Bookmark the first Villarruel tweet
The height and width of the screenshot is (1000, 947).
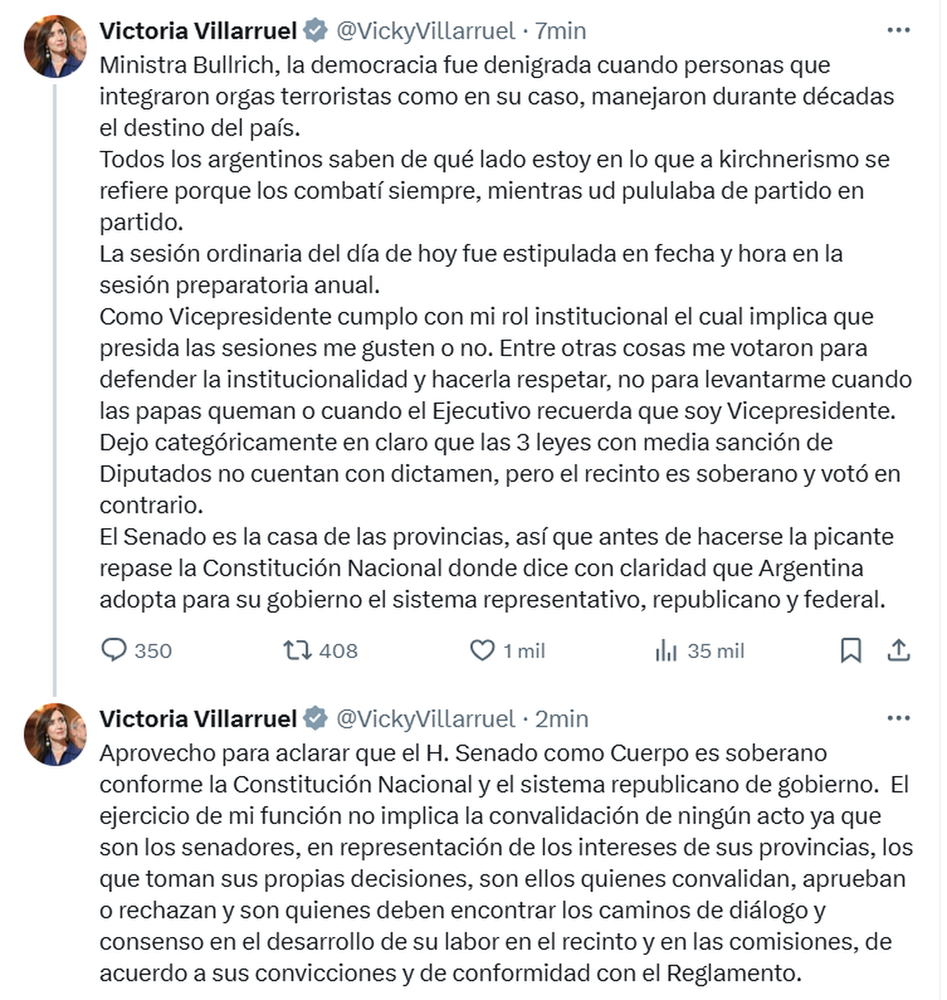click(851, 650)
